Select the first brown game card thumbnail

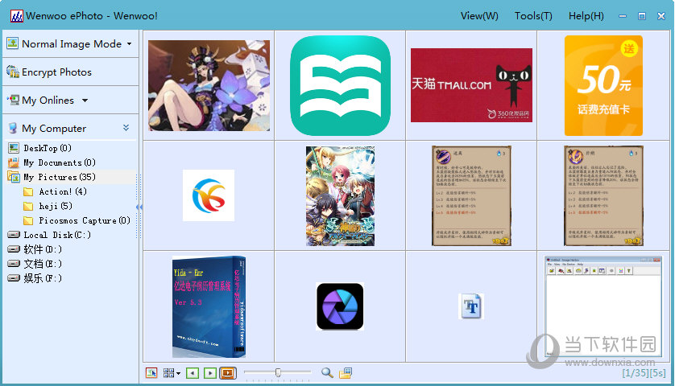click(x=471, y=195)
